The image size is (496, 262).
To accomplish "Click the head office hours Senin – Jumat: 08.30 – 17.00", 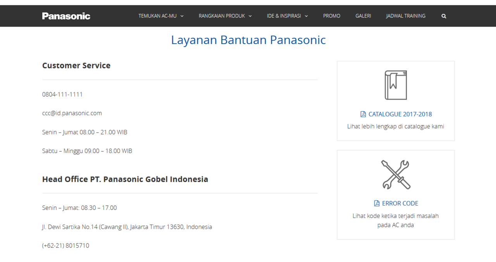I will pos(79,208).
